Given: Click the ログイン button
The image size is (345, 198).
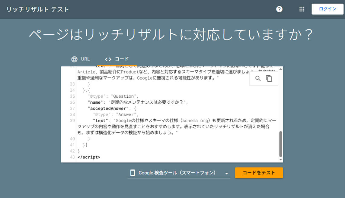Looking at the screenshot, I should pyautogui.click(x=327, y=9).
